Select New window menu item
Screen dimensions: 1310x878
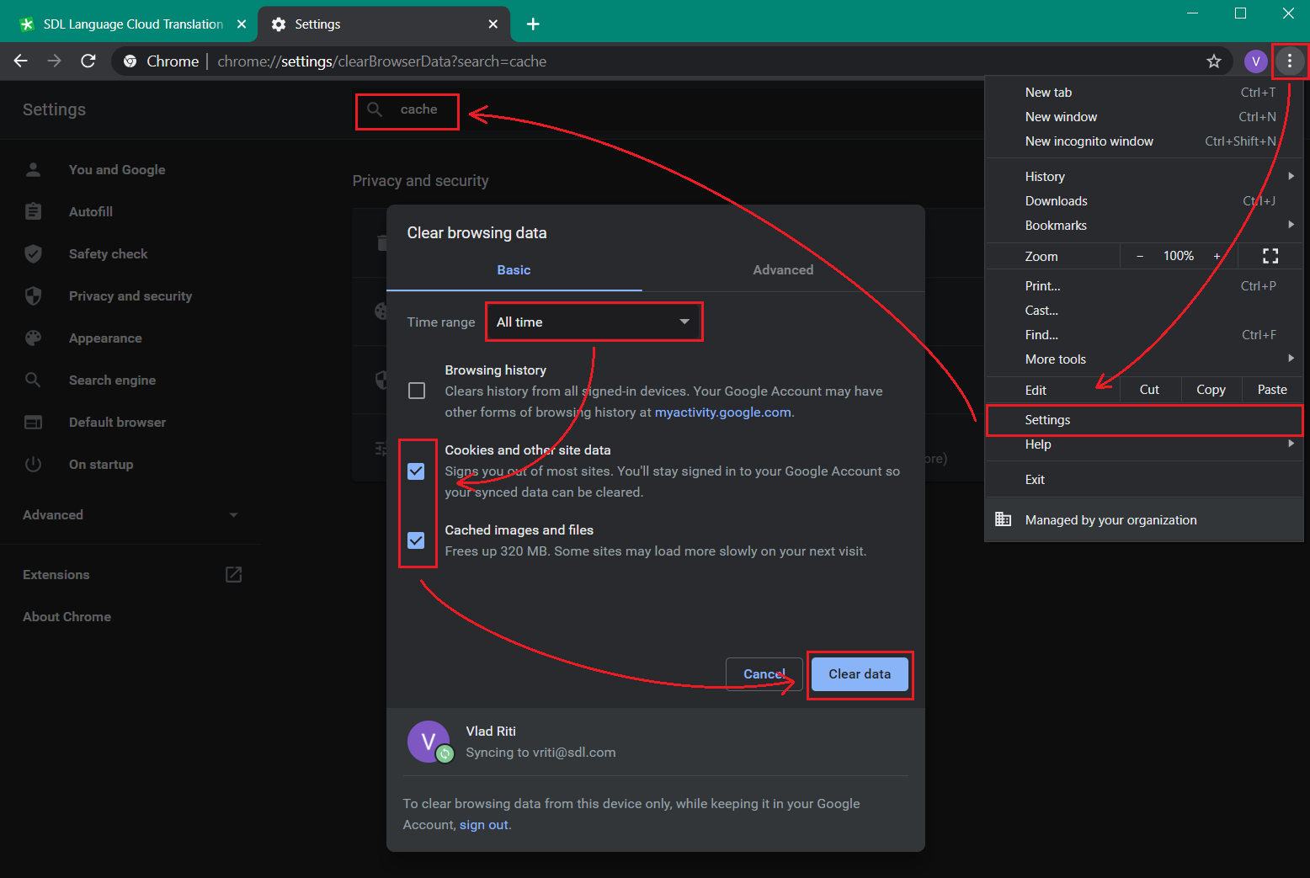pos(1144,117)
